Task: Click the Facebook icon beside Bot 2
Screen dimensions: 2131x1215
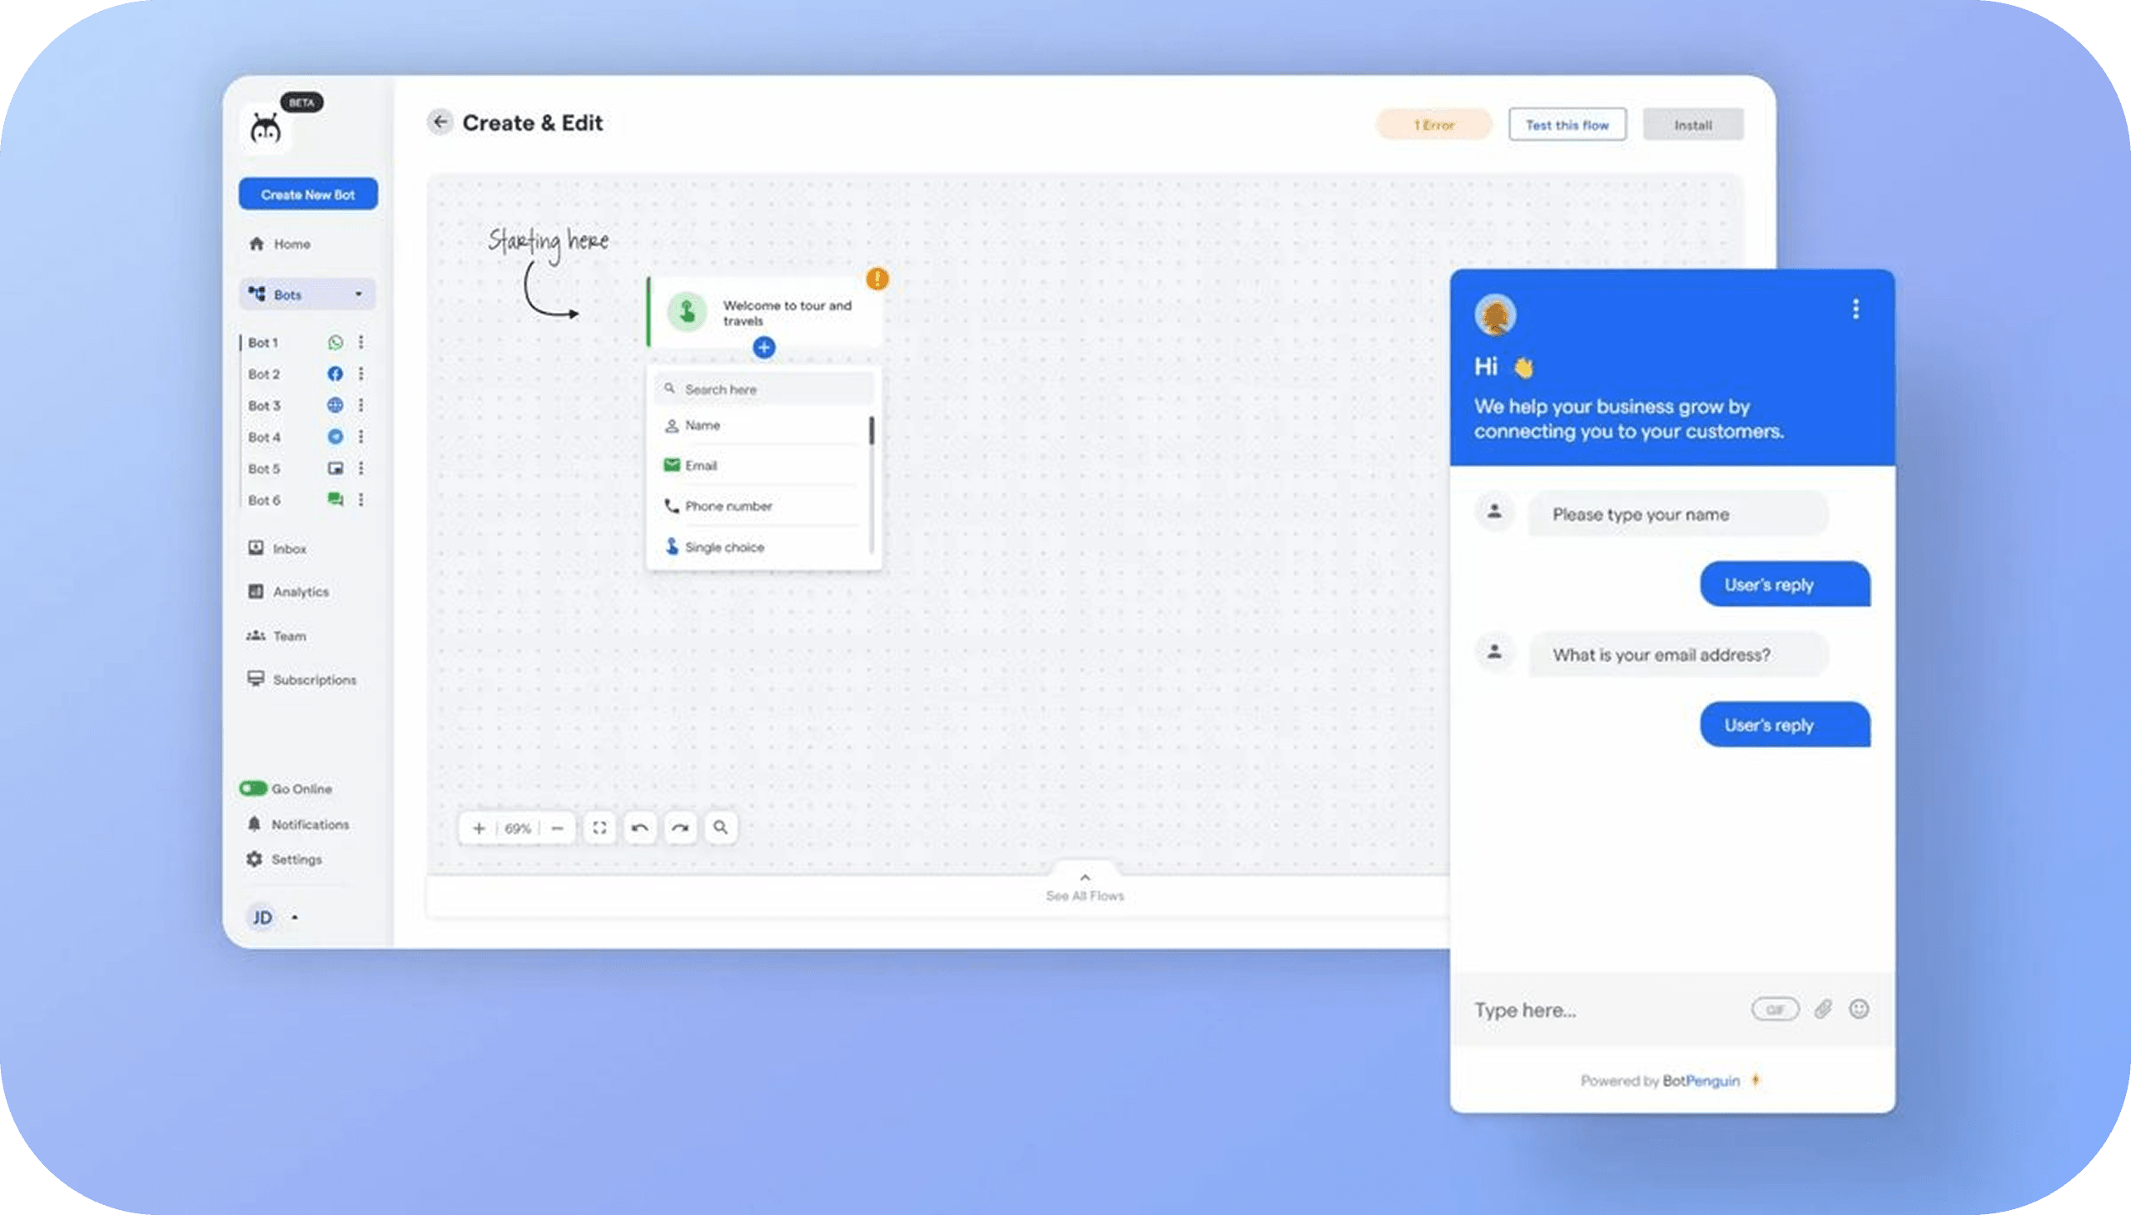Action: click(335, 374)
